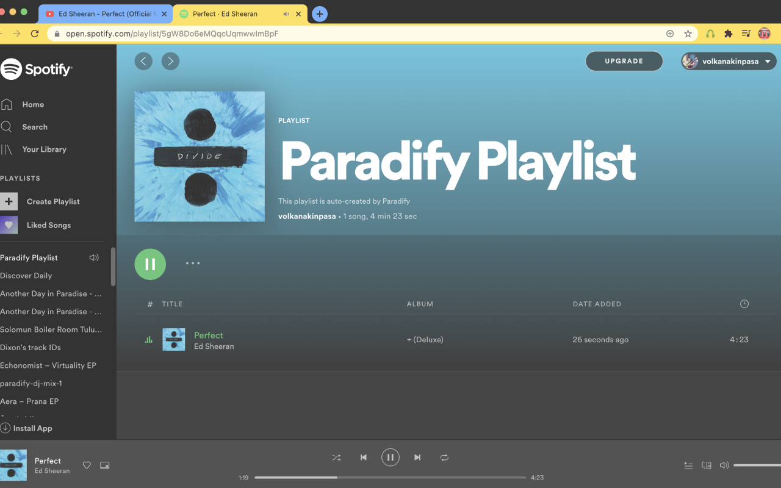Click Install App download icon
This screenshot has width=781, height=488.
tap(5, 428)
